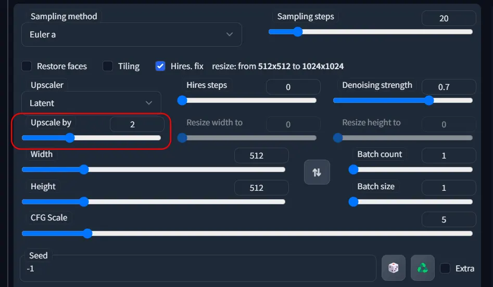Click the Denoising strength slider handle
493x287 pixels.
point(429,100)
